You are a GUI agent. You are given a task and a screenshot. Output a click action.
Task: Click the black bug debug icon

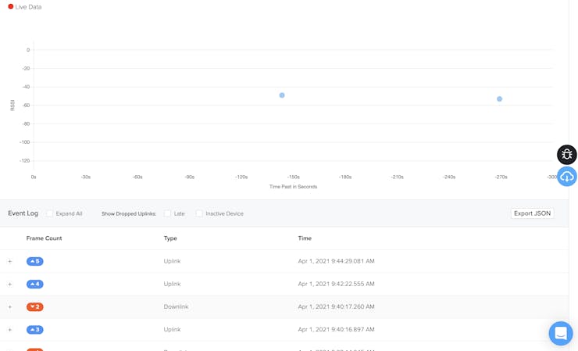566,155
